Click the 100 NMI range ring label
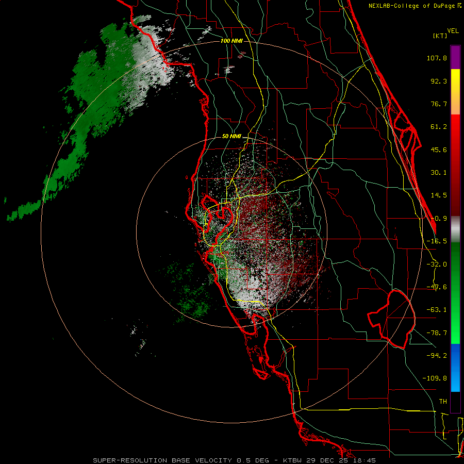The height and width of the screenshot is (464, 464). click(231, 41)
